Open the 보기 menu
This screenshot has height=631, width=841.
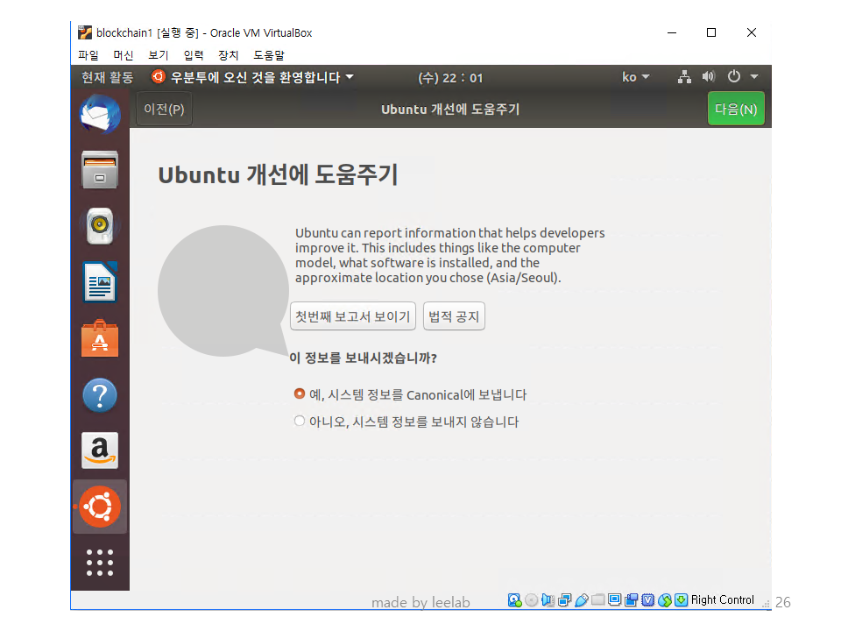click(x=159, y=54)
